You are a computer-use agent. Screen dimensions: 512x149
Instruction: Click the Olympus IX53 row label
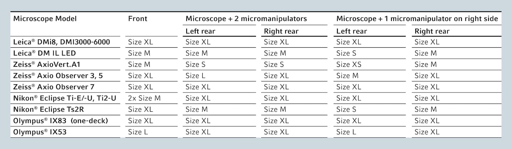[x=40, y=132]
